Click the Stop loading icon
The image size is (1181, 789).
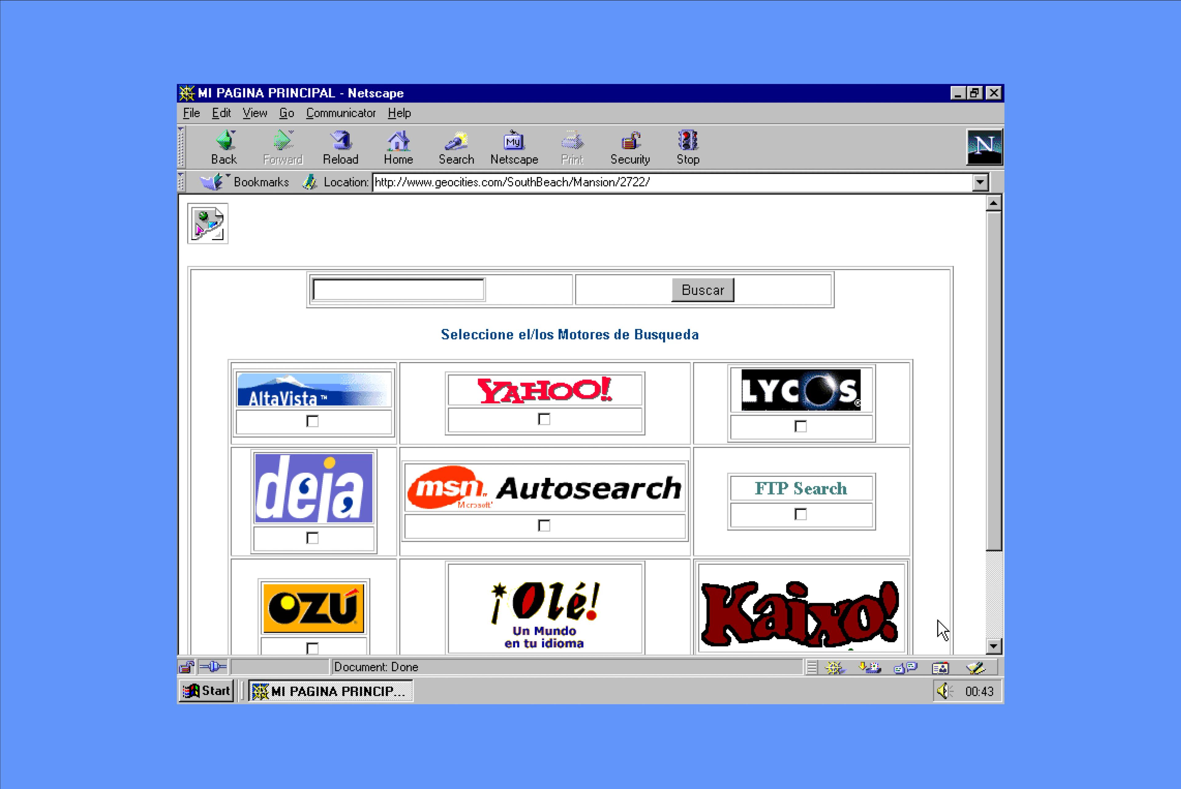[x=688, y=144]
